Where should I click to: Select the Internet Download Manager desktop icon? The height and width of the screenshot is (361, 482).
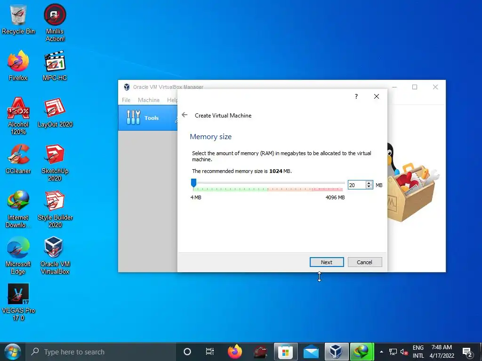click(18, 209)
